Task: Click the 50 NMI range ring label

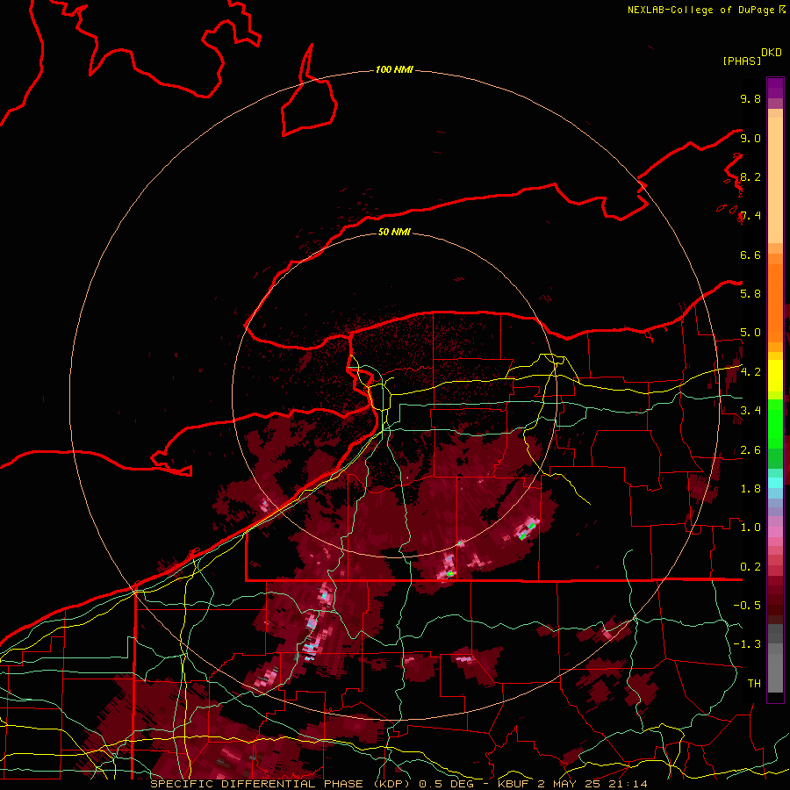Action: [394, 232]
